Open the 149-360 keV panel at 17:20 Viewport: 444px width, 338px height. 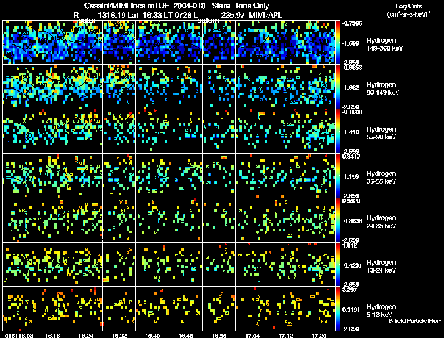pyautogui.click(x=319, y=43)
